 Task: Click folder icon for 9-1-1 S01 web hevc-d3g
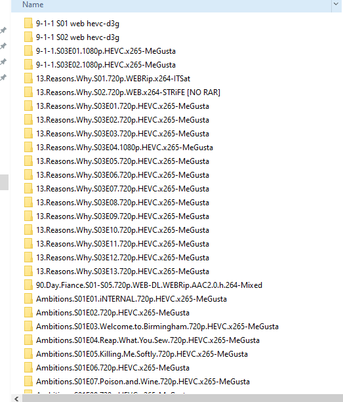click(28, 23)
